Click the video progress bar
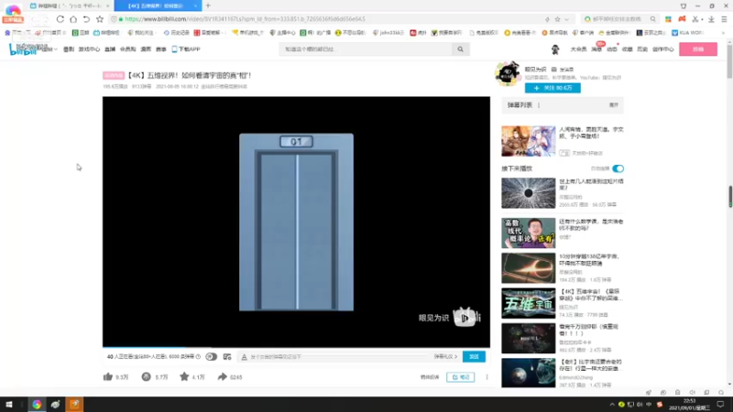This screenshot has width=733, height=412. pos(296,347)
